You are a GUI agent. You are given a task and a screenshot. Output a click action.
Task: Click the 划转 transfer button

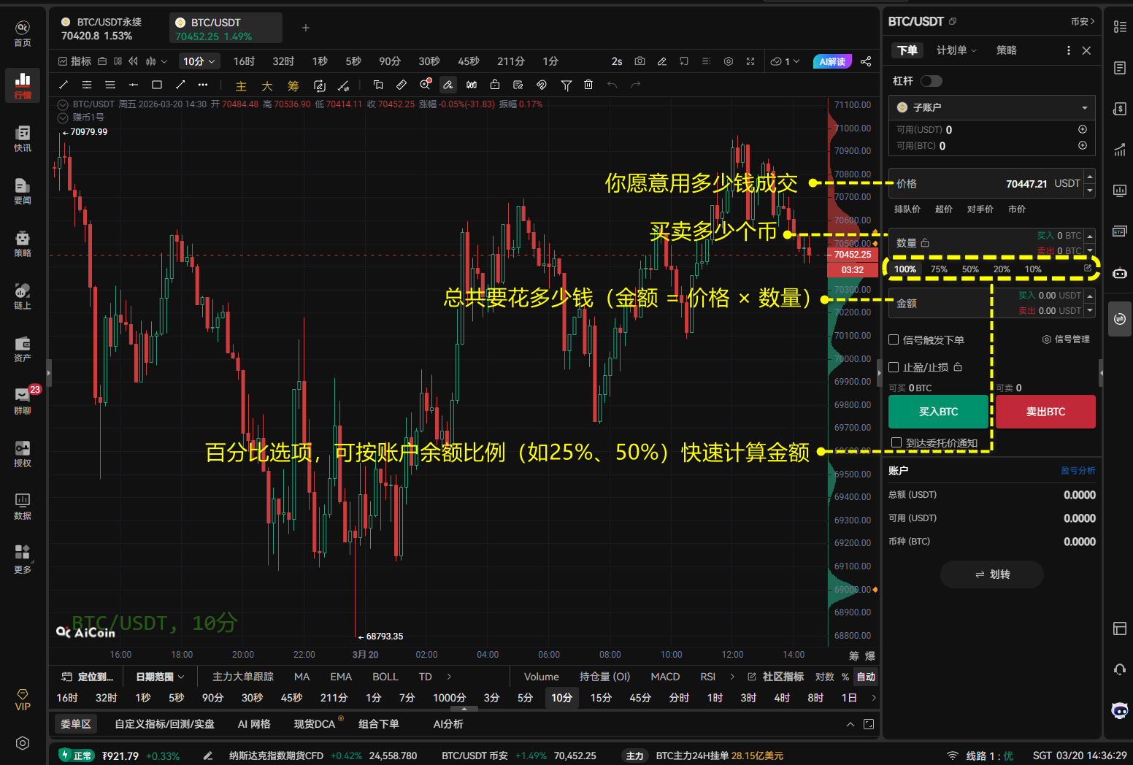click(992, 574)
